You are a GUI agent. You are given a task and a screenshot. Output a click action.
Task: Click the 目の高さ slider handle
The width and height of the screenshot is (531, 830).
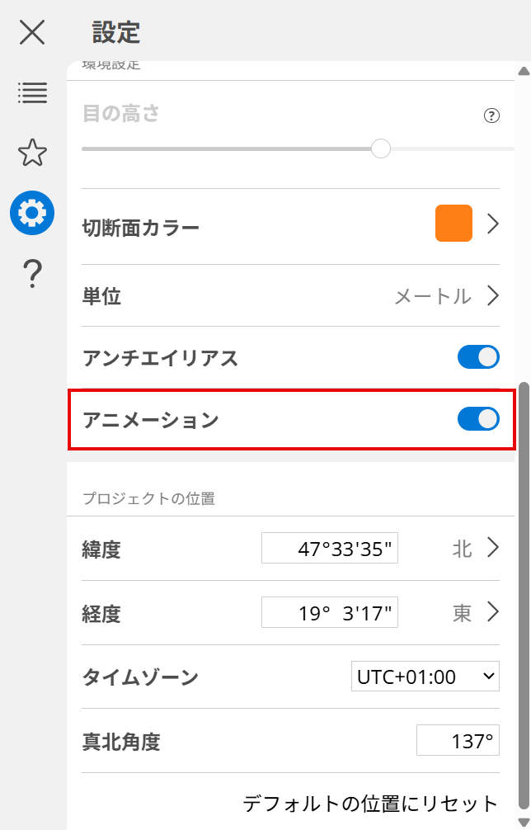380,149
